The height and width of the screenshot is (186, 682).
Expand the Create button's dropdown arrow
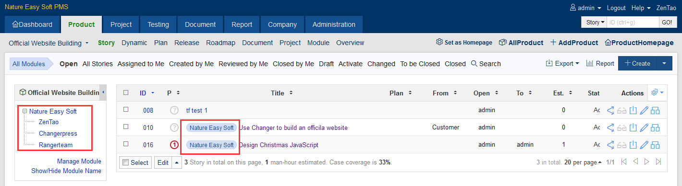pos(664,63)
